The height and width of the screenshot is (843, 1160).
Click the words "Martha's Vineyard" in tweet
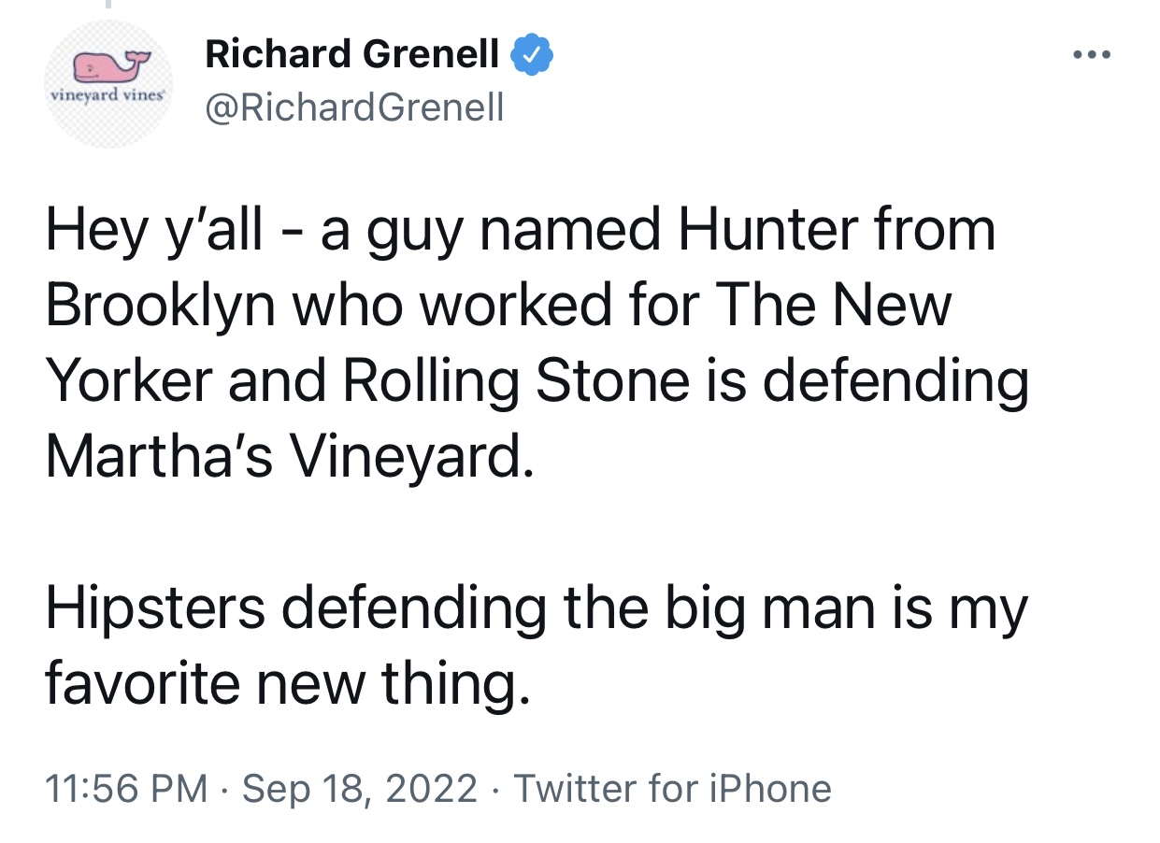click(x=290, y=457)
